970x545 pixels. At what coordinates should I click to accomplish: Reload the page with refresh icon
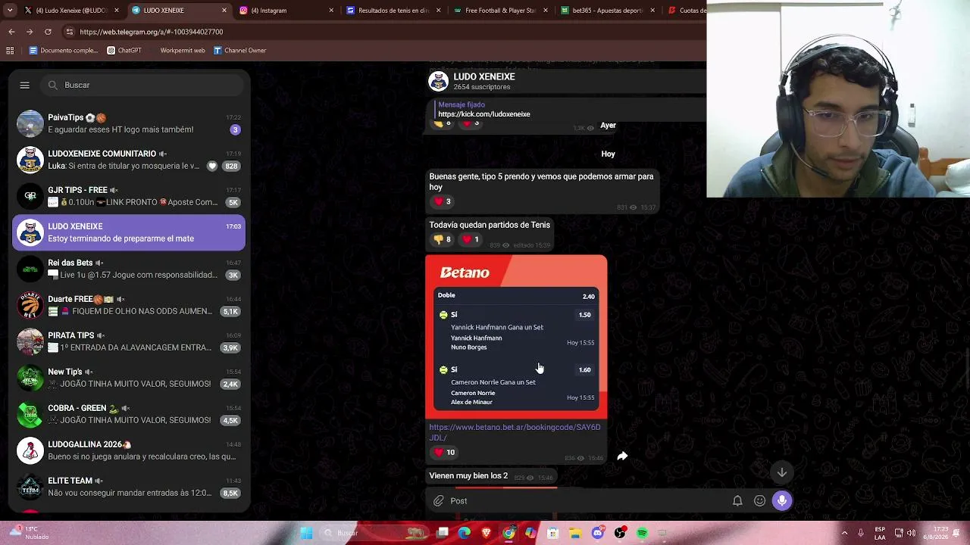(48, 32)
